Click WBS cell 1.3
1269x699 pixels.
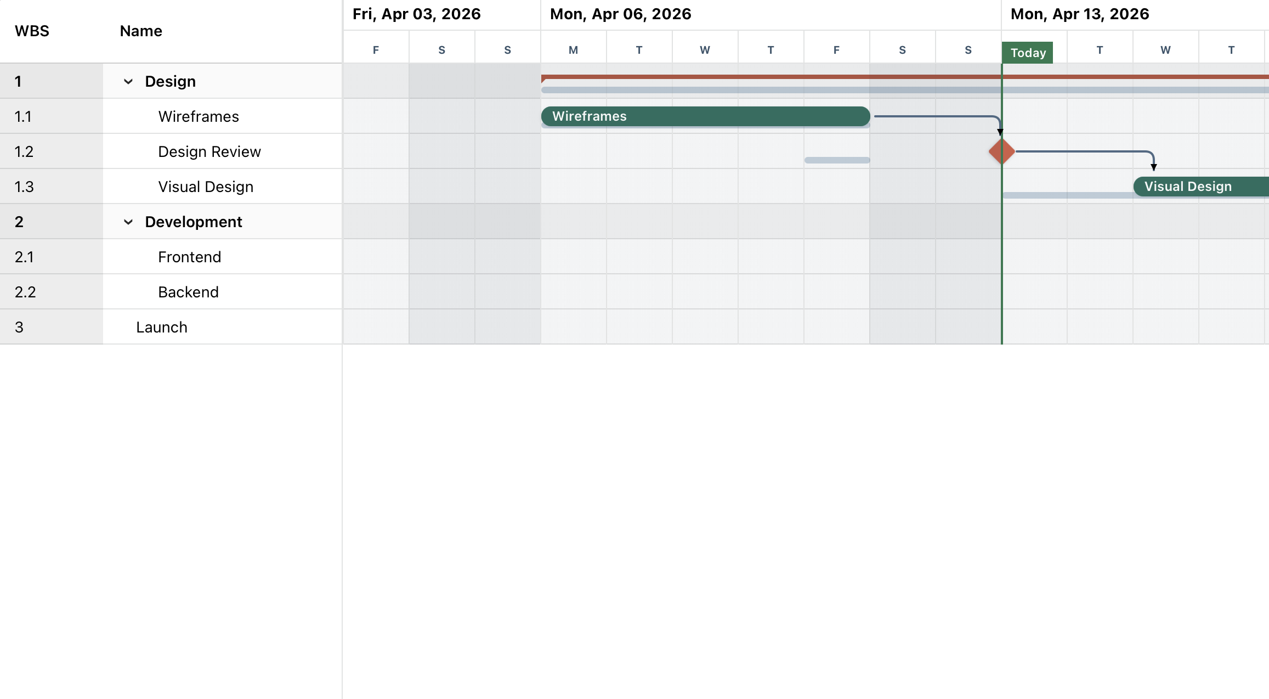point(52,187)
